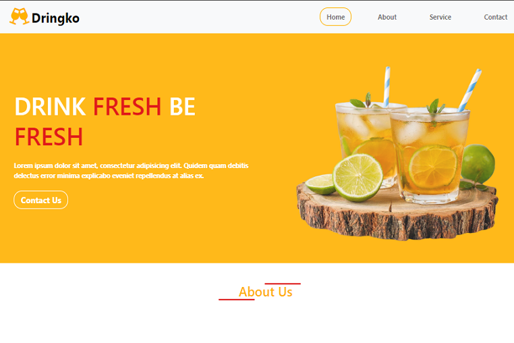Click the red line above About Us
This screenshot has width=514, height=343.
[x=283, y=284]
